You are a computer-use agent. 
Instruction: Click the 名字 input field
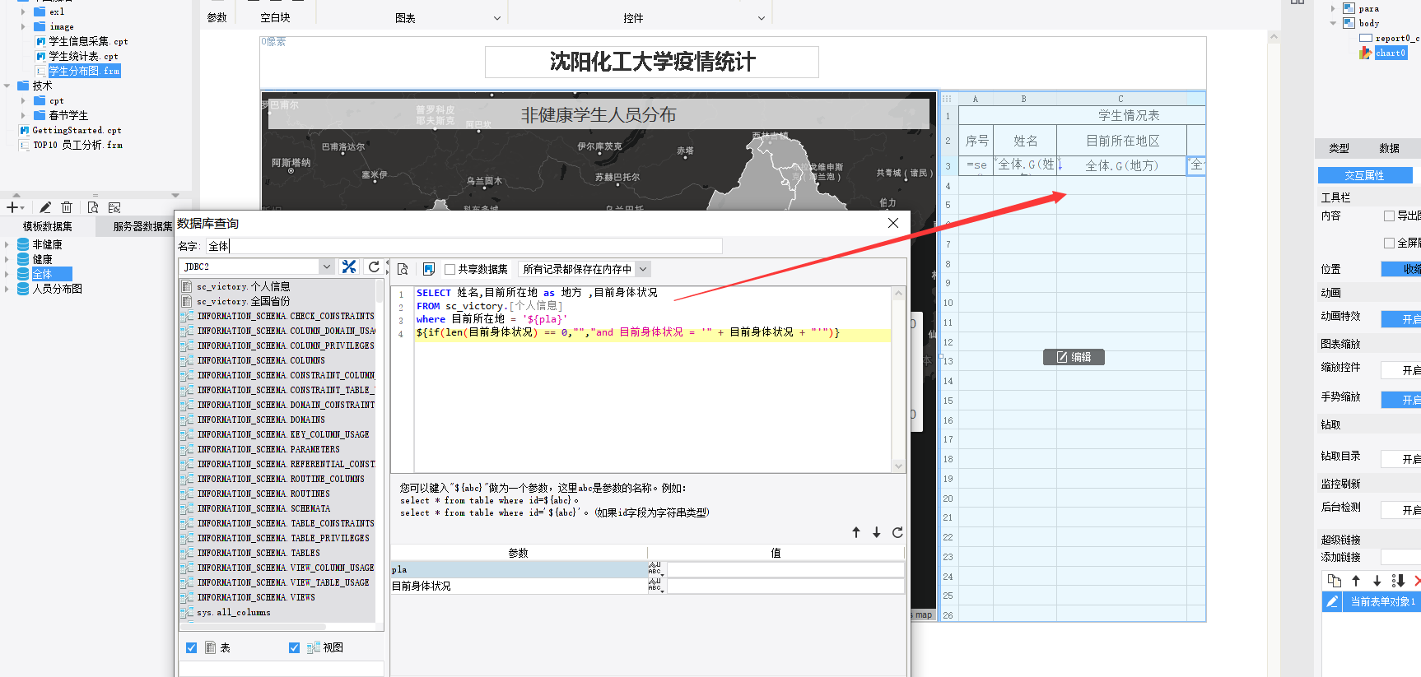click(464, 246)
